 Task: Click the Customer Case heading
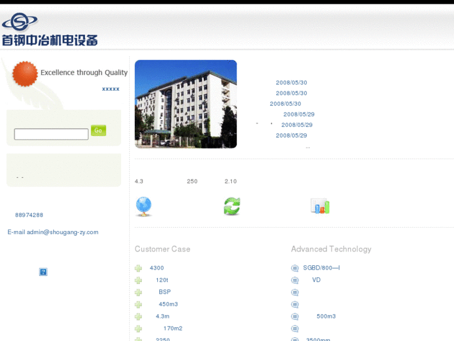[162, 249]
